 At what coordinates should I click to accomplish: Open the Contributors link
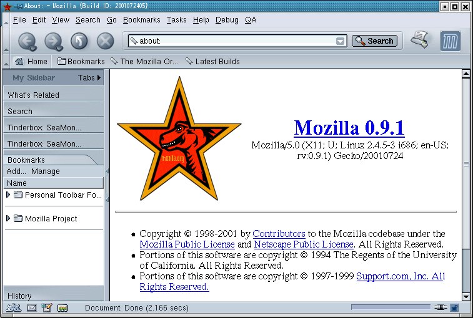point(279,234)
